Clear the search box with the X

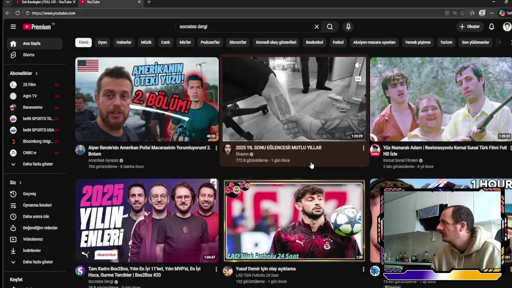(x=317, y=27)
